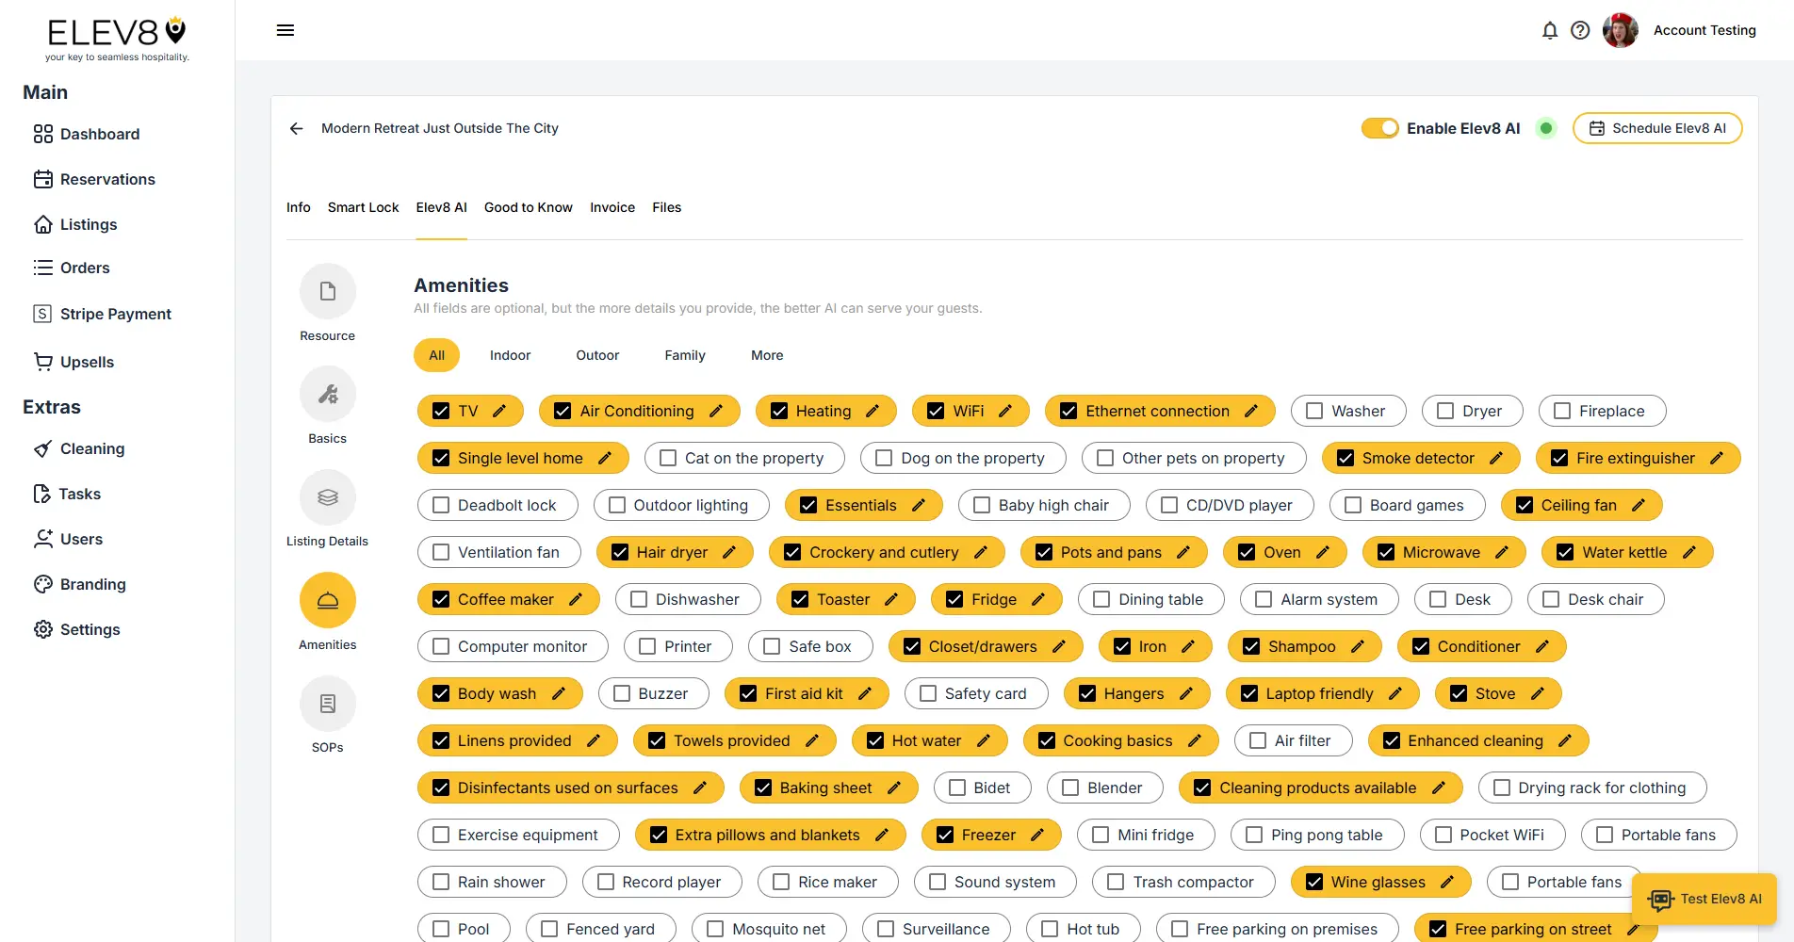Click the Schedule Elev8 AI button
The width and height of the screenshot is (1794, 942).
pyautogui.click(x=1656, y=128)
